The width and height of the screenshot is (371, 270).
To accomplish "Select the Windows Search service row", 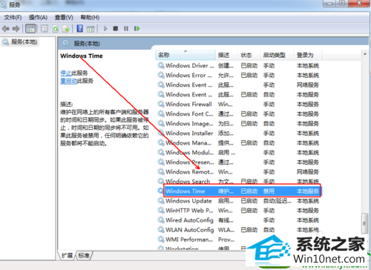I will coord(239,182).
